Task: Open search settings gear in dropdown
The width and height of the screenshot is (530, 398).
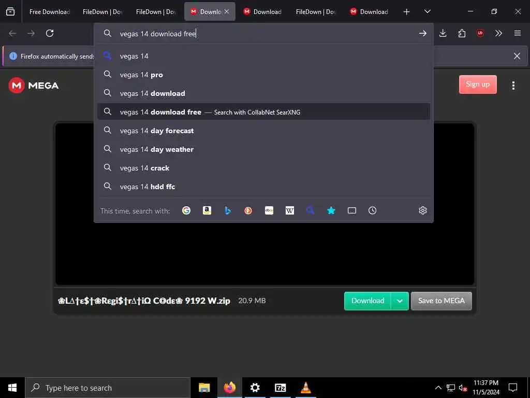Action: (423, 210)
